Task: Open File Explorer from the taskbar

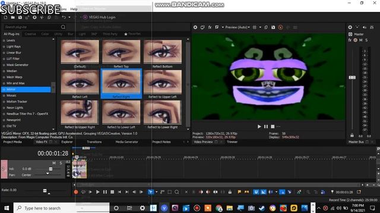Action: pos(230,208)
